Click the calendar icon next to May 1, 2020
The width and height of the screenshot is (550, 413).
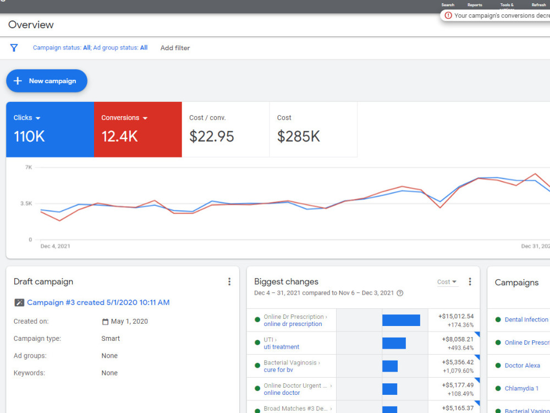(105, 322)
